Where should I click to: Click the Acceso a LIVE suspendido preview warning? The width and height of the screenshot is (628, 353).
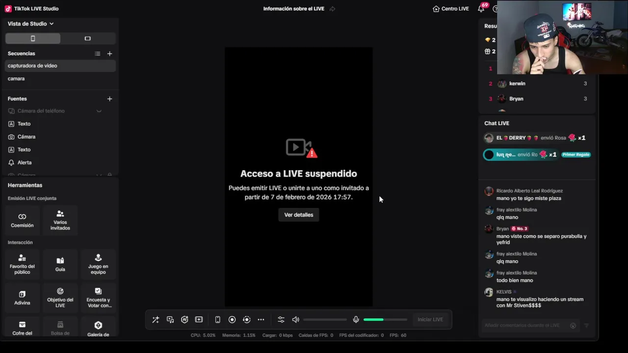coord(299,174)
